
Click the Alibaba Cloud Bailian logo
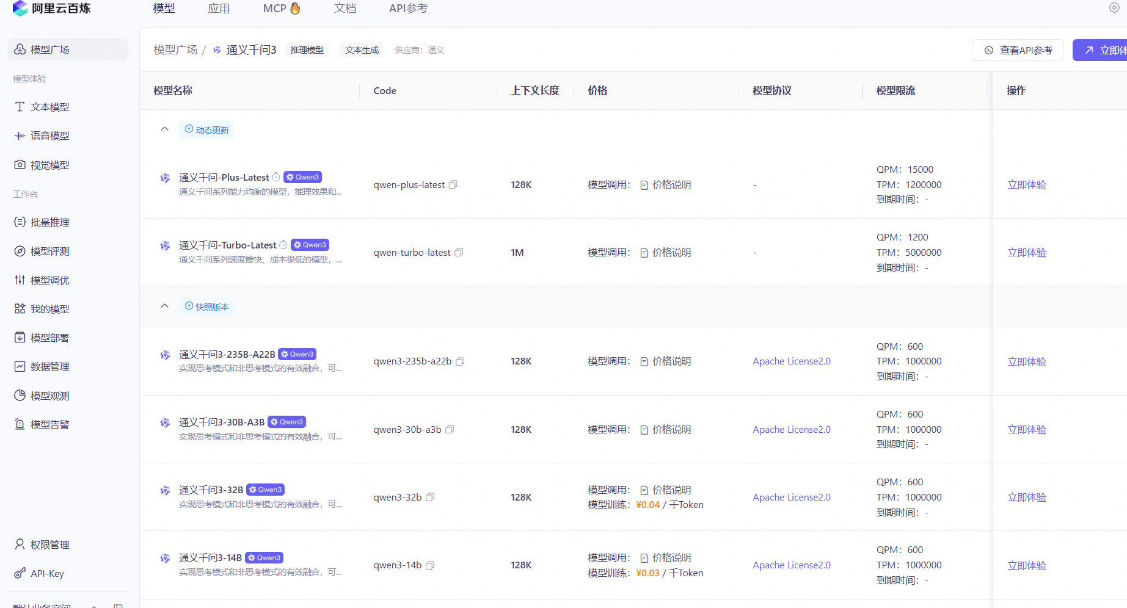pos(51,8)
